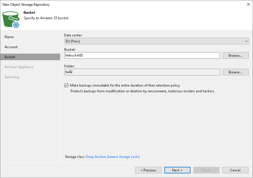Image resolution: width=253 pixels, height=178 pixels.
Task: Open the Deep Archive storage class link
Action: click(113, 157)
